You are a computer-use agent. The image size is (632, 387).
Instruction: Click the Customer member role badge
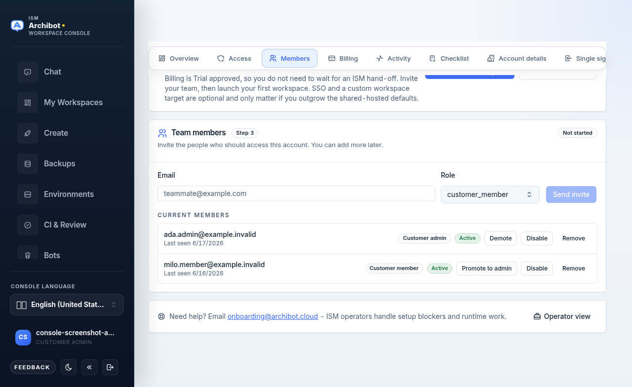394,269
